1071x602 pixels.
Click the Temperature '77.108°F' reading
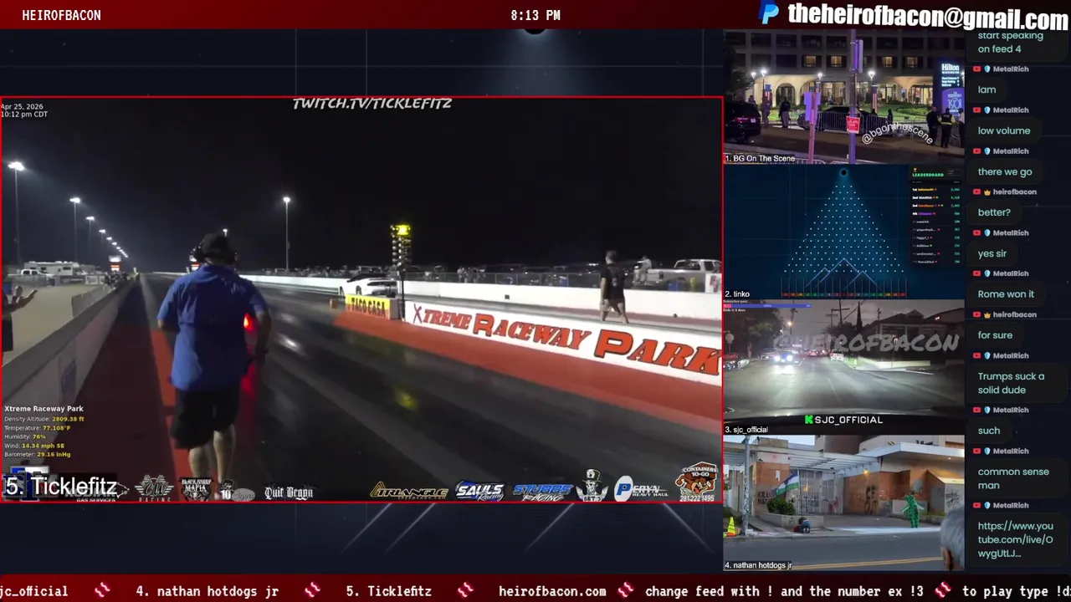[x=57, y=428]
